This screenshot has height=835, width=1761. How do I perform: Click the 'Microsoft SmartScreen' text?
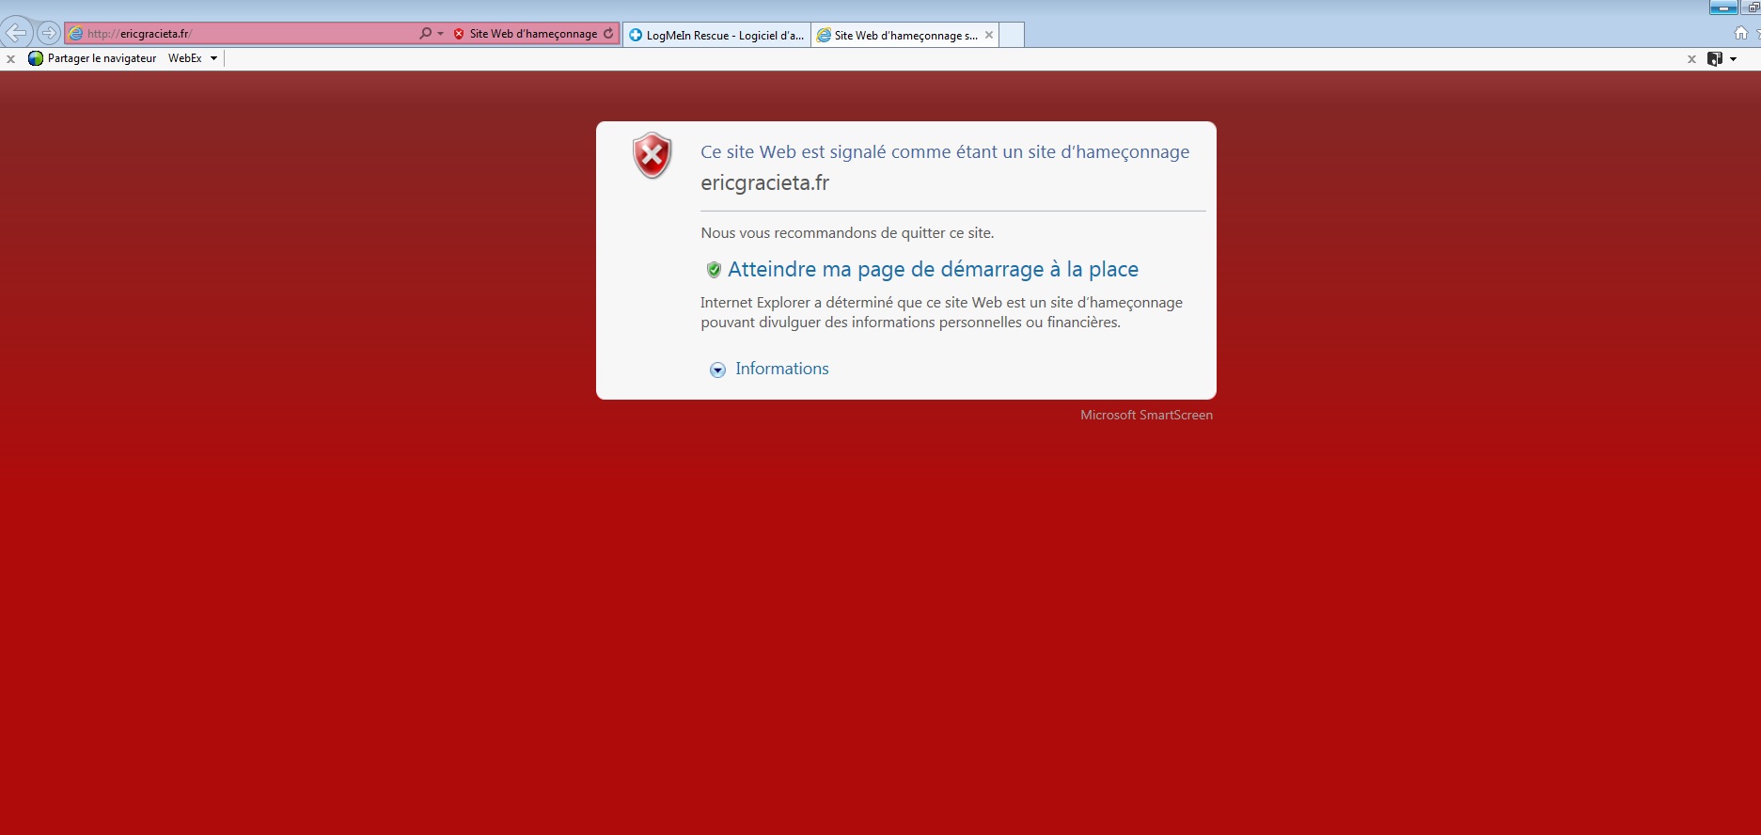[1146, 415]
